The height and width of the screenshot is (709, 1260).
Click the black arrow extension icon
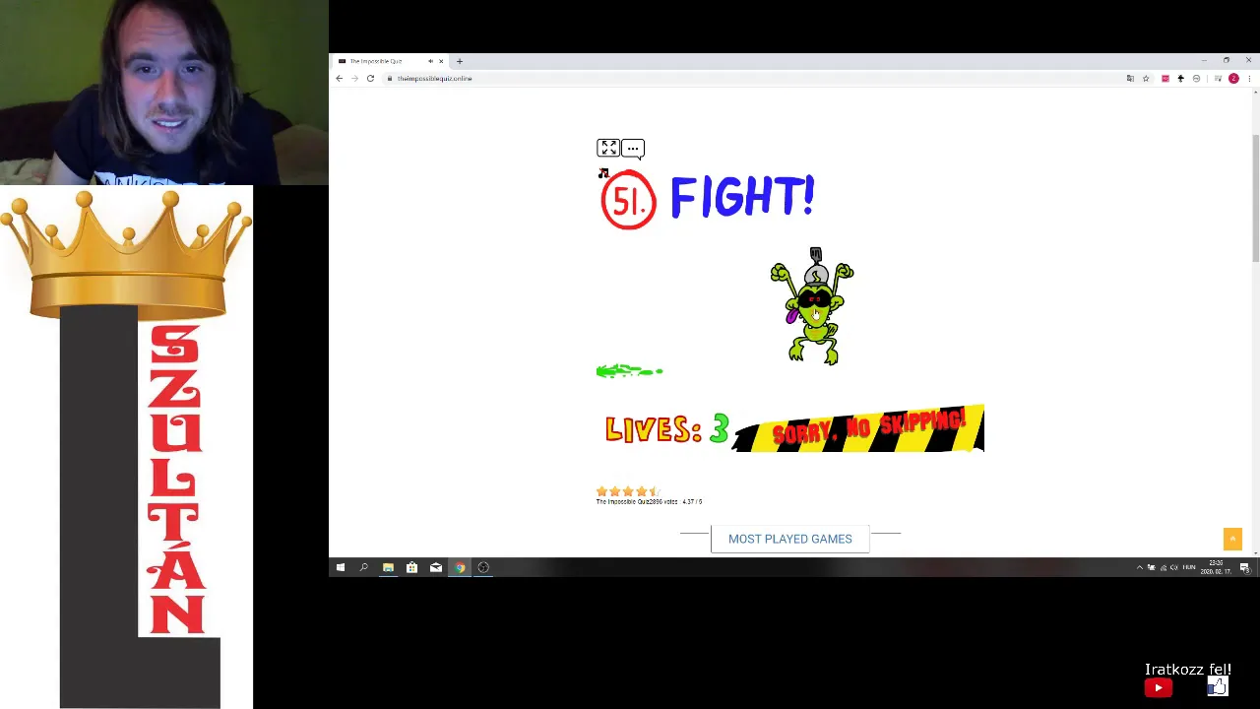1180,79
